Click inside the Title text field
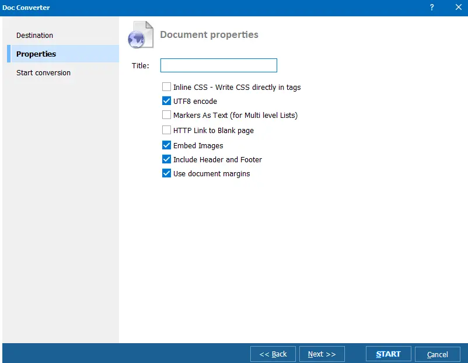 (x=218, y=65)
